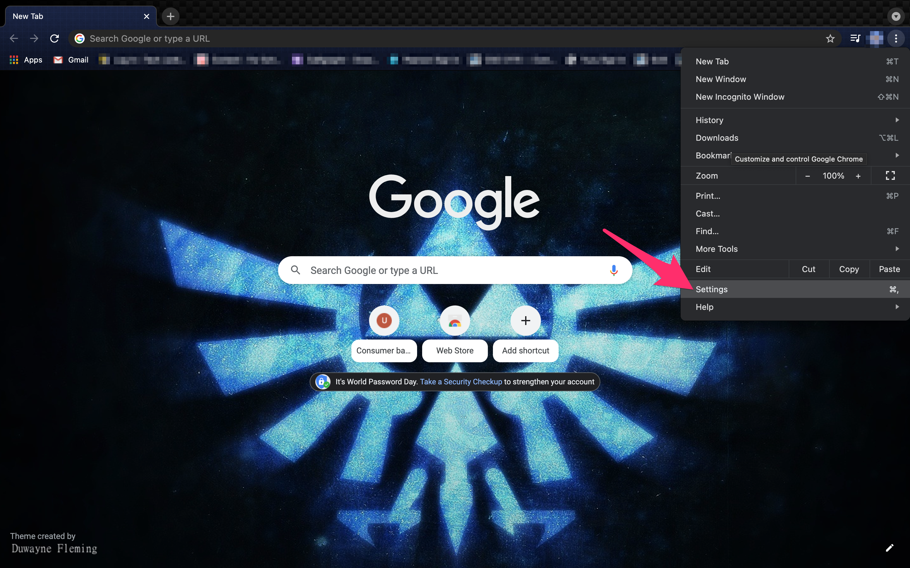910x568 pixels.
Task: Open the Gmail bookmark
Action: click(71, 60)
